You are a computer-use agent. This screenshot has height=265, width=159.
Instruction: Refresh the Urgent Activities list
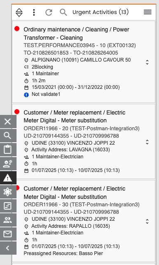tap(49, 12)
